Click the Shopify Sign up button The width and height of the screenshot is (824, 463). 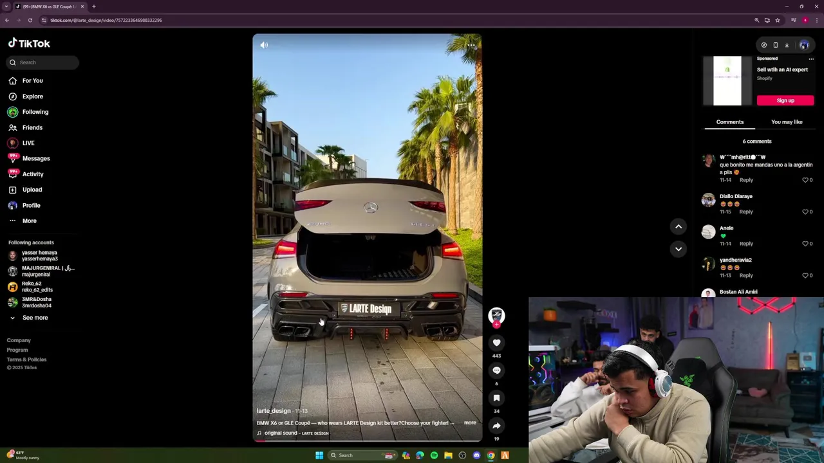[x=785, y=100]
